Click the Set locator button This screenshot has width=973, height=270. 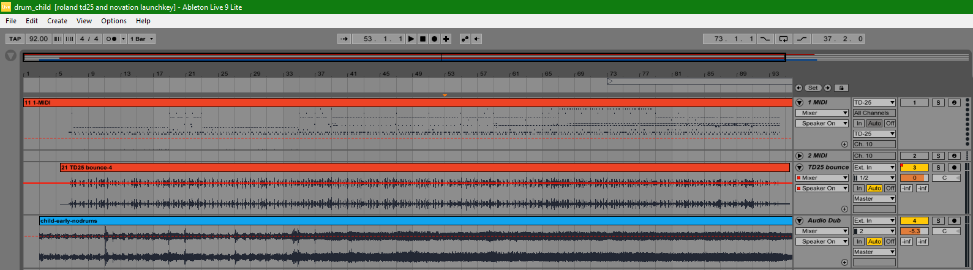click(813, 88)
